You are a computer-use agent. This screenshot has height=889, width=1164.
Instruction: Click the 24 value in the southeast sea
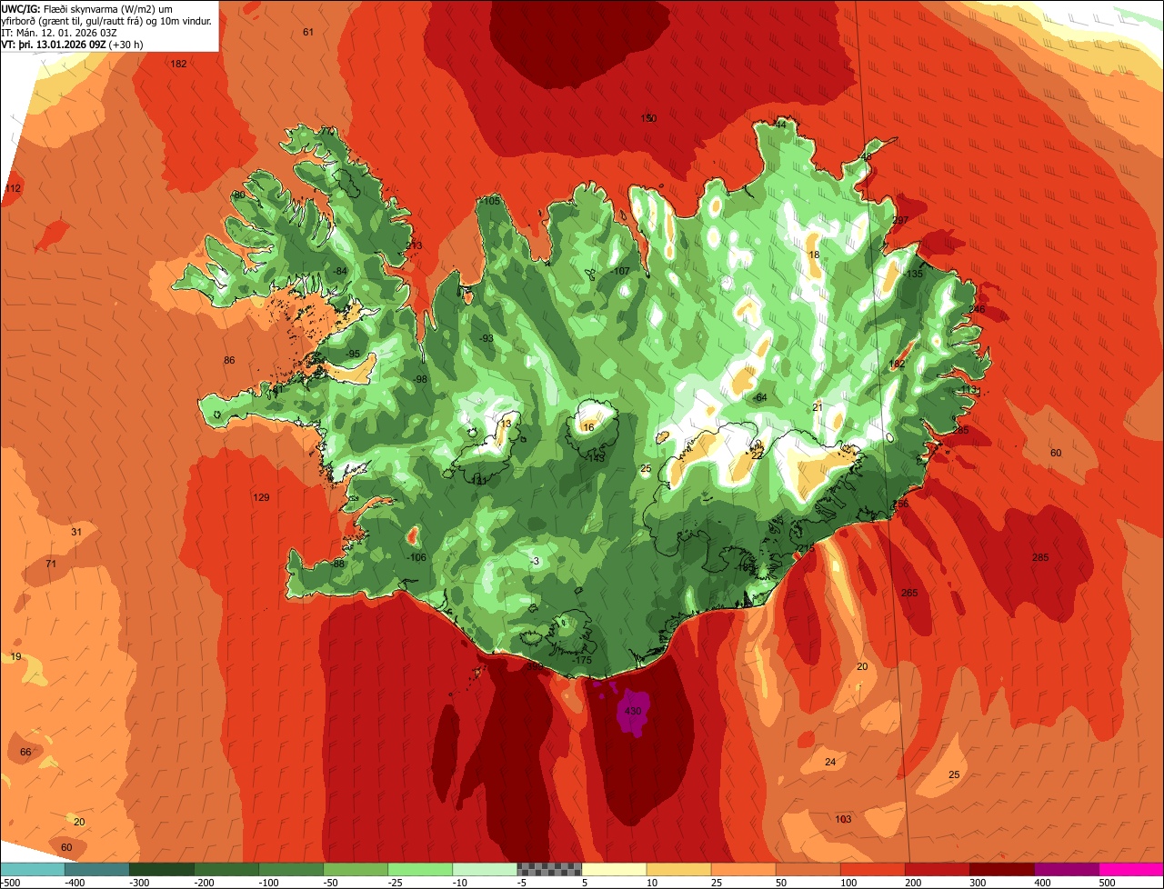tap(829, 761)
